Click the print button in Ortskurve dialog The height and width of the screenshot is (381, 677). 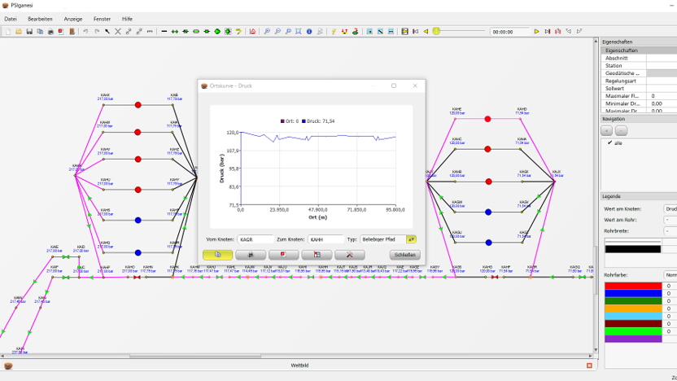tap(251, 255)
